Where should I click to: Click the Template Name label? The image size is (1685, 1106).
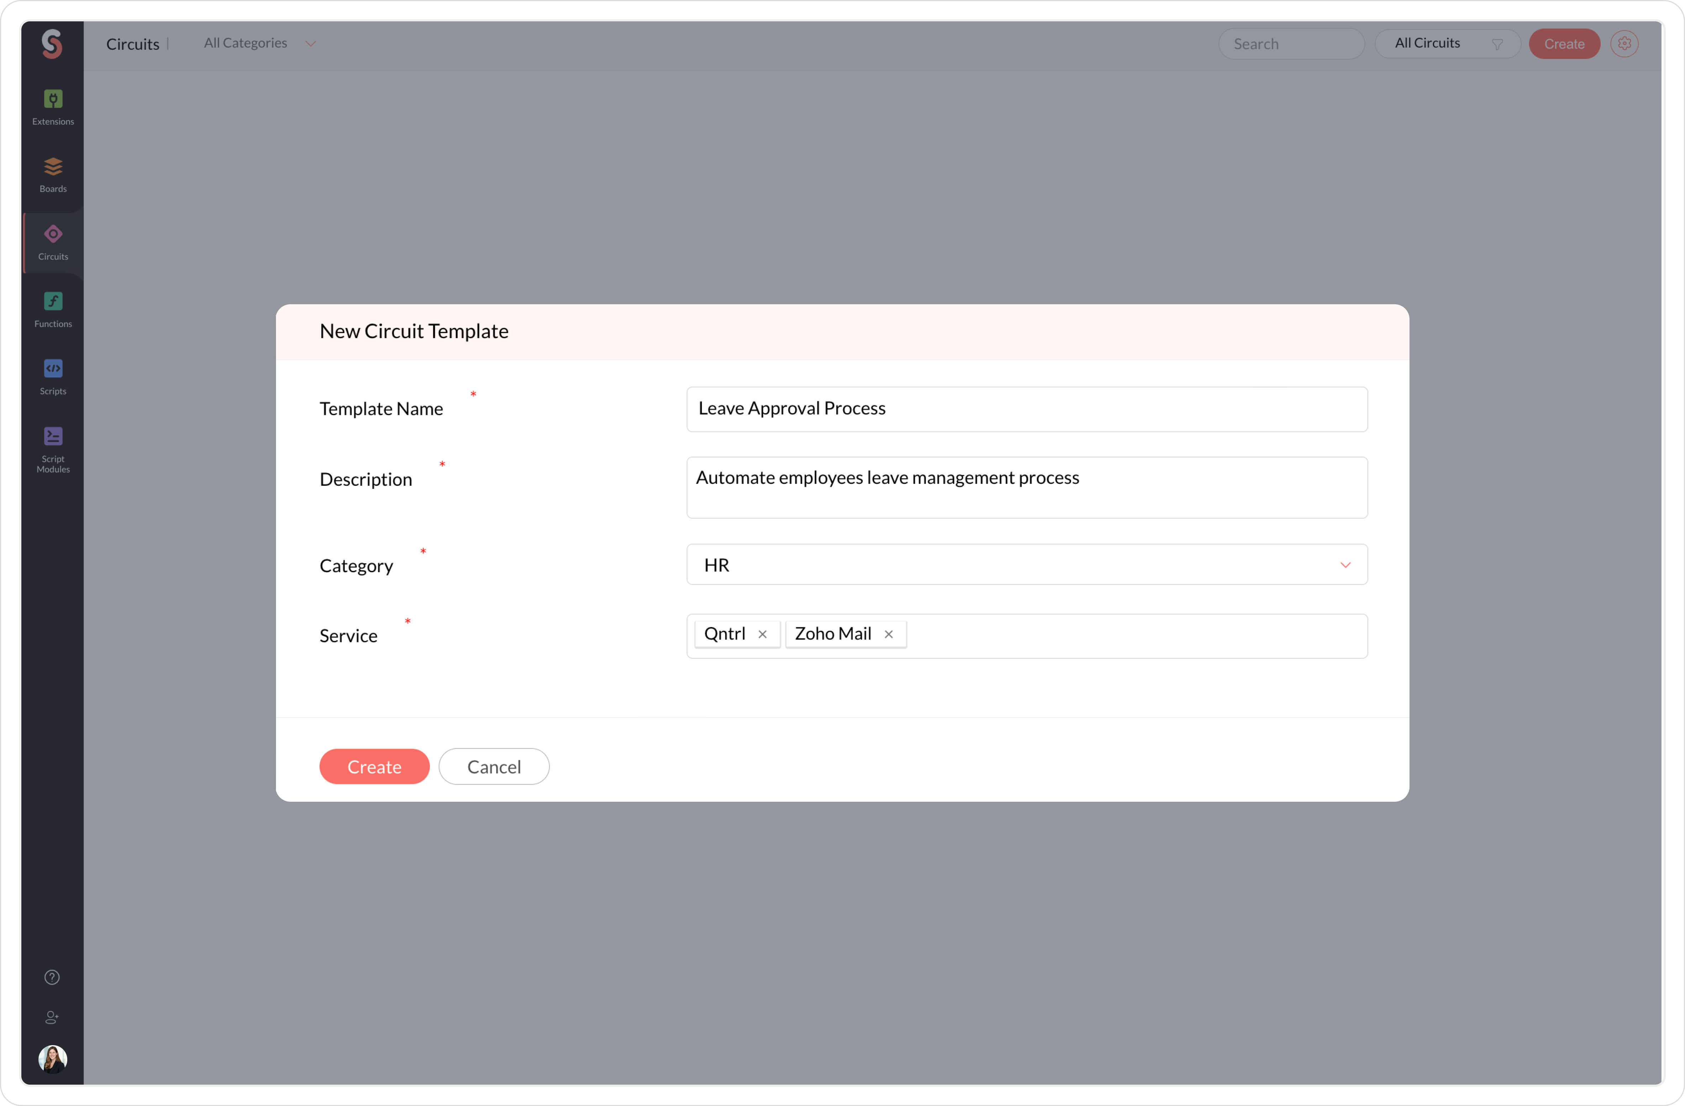pos(381,409)
